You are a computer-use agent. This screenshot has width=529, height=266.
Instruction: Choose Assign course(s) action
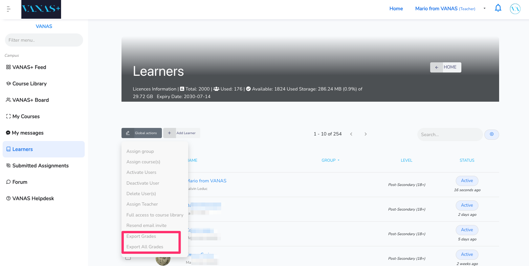click(x=143, y=162)
